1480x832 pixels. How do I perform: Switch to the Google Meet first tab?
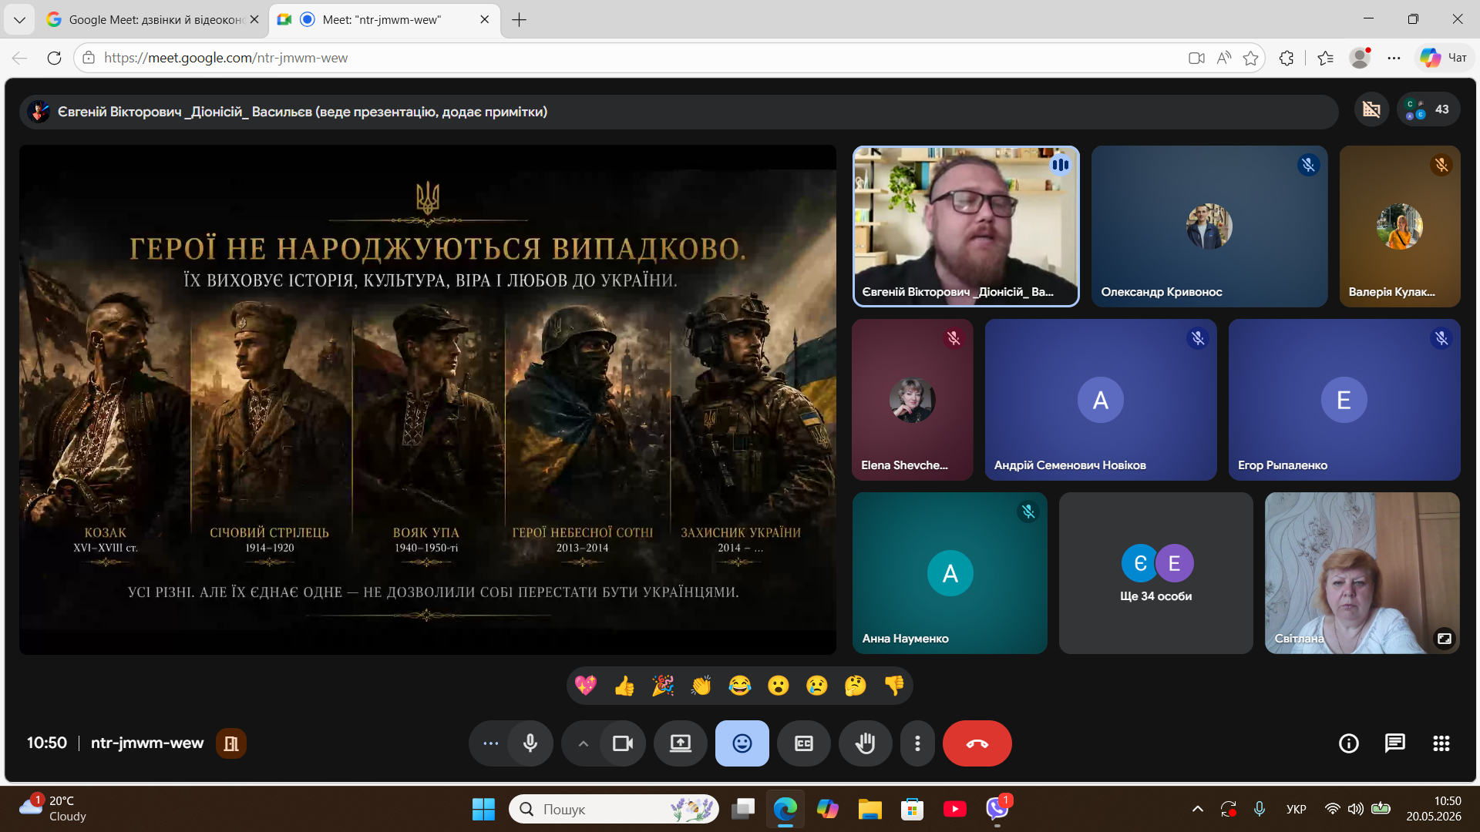153,19
